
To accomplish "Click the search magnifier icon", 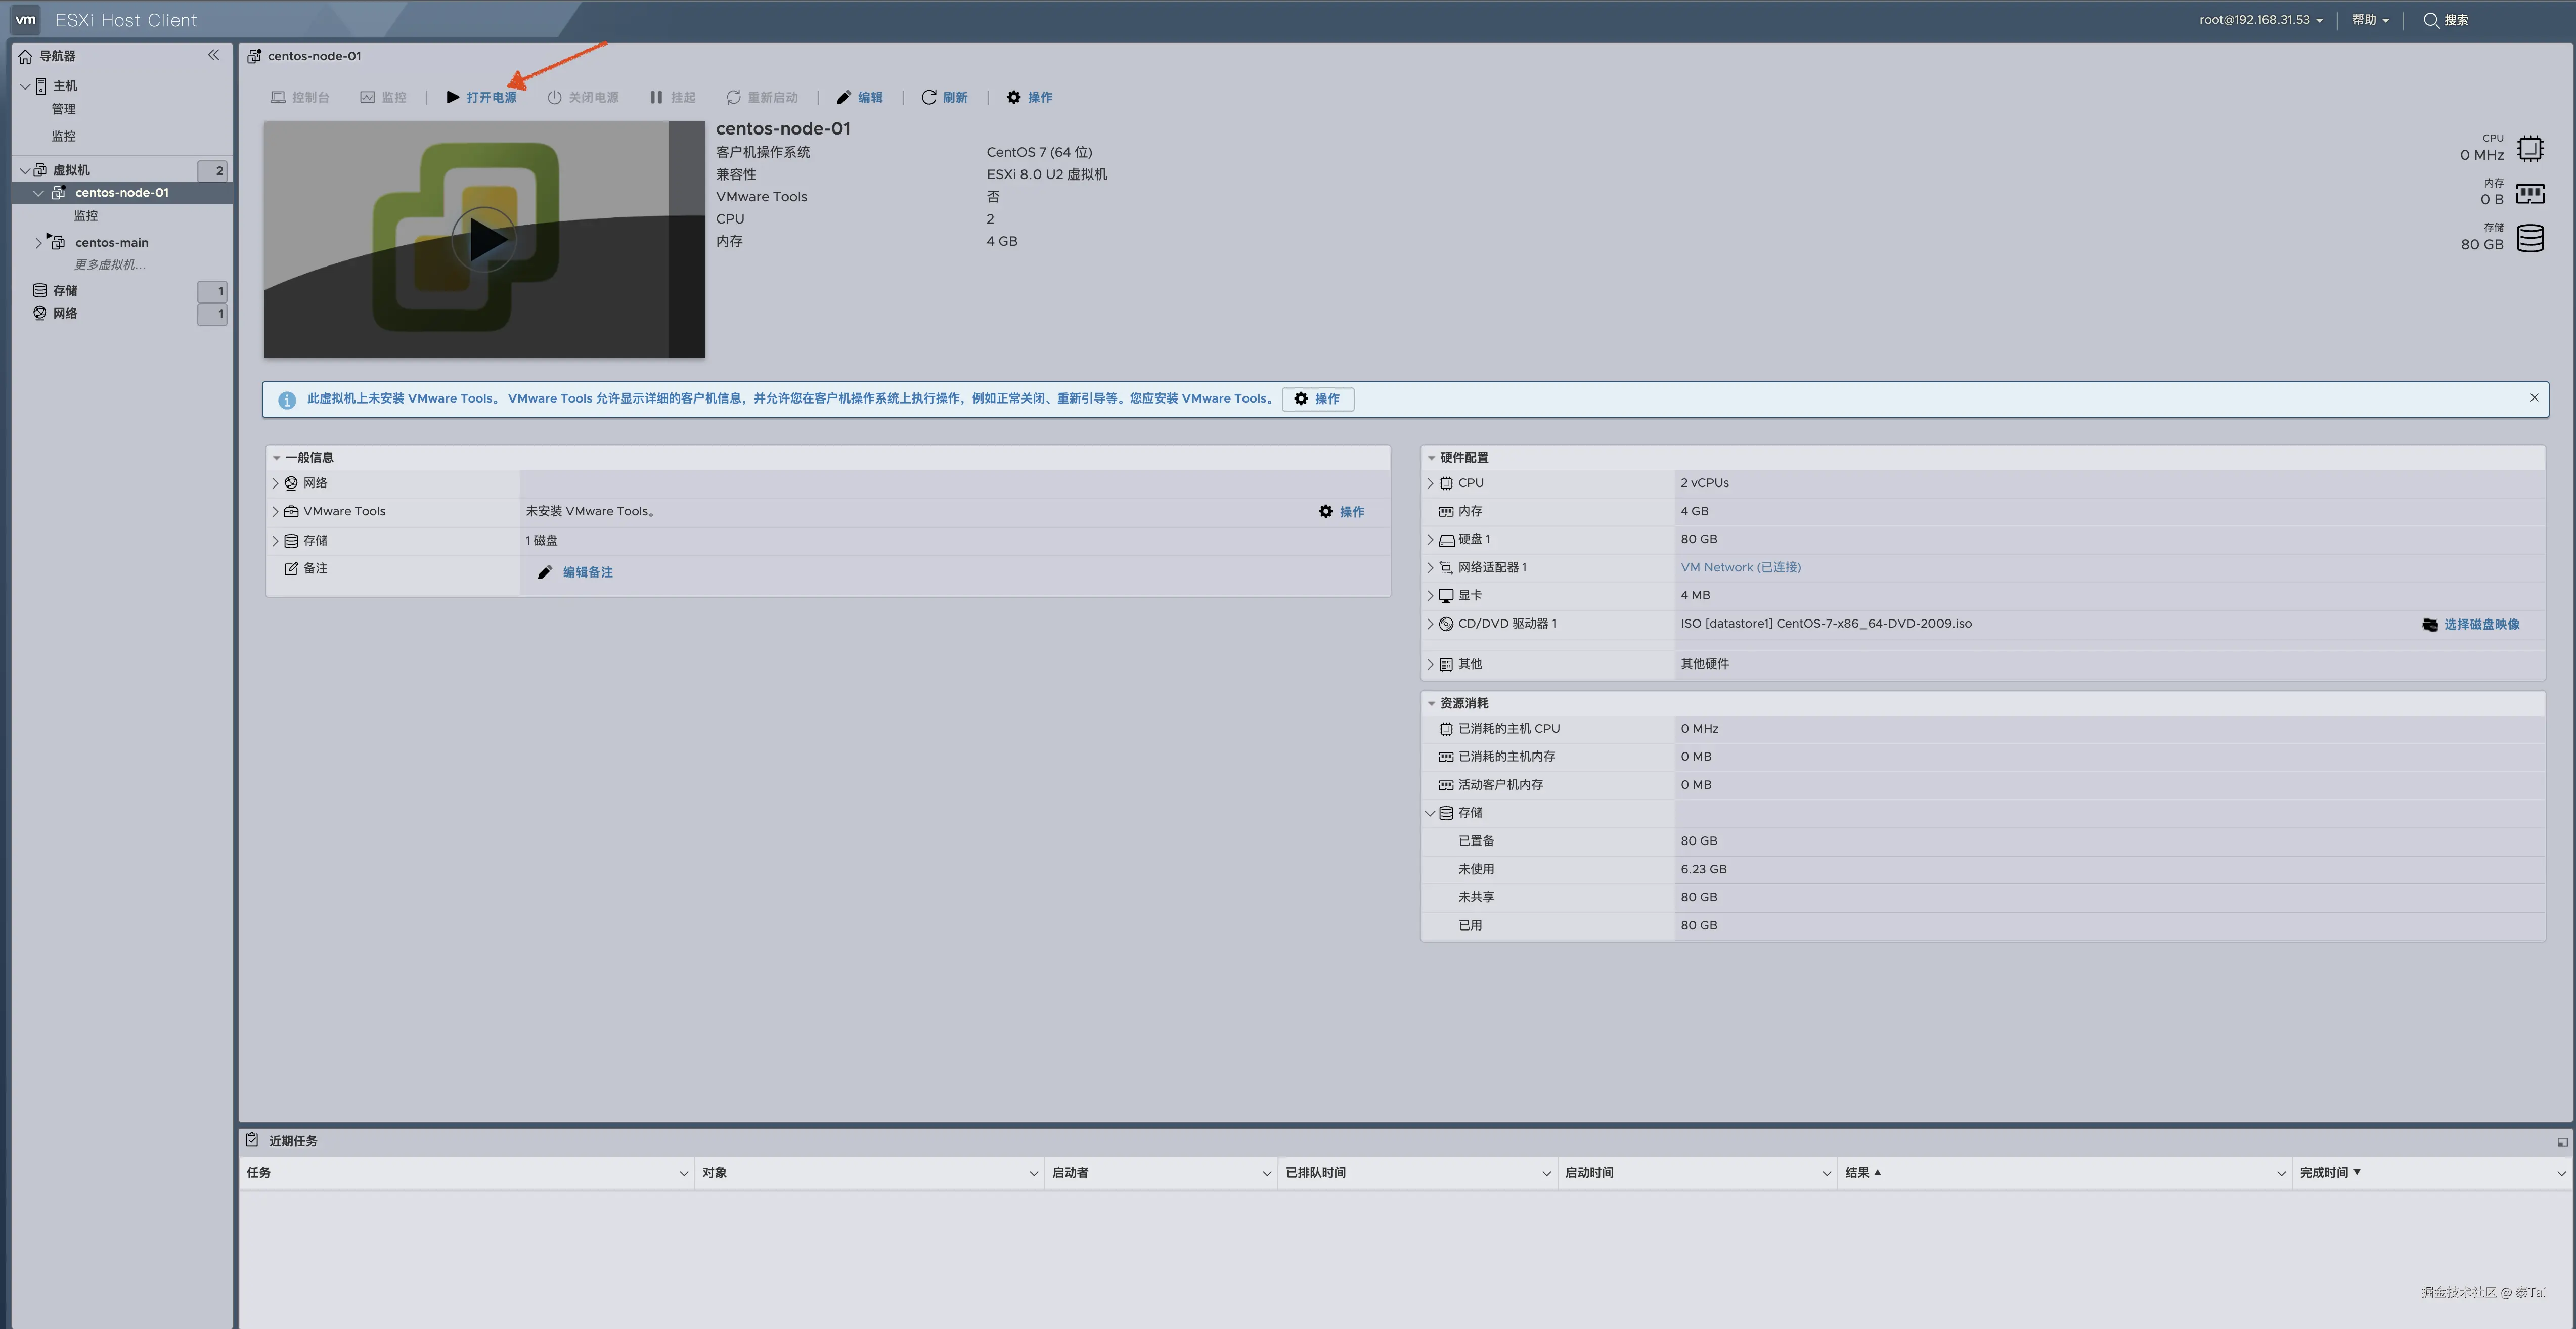I will 2431,20.
